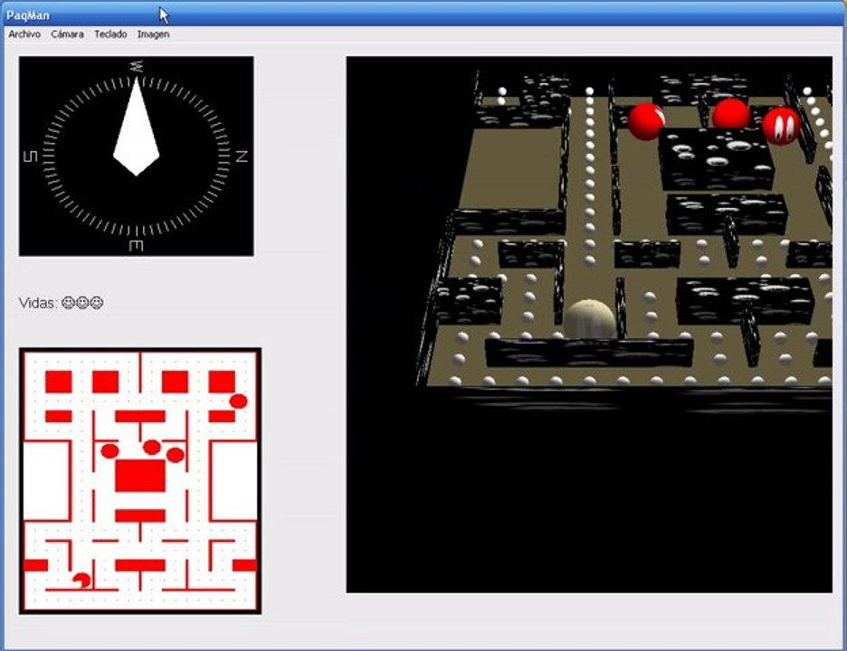This screenshot has width=847, height=651.
Task: Click the first smiley life icon
Action: (x=68, y=303)
